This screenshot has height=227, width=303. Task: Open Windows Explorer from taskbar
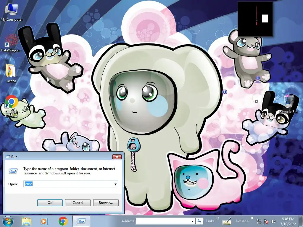[26, 221]
